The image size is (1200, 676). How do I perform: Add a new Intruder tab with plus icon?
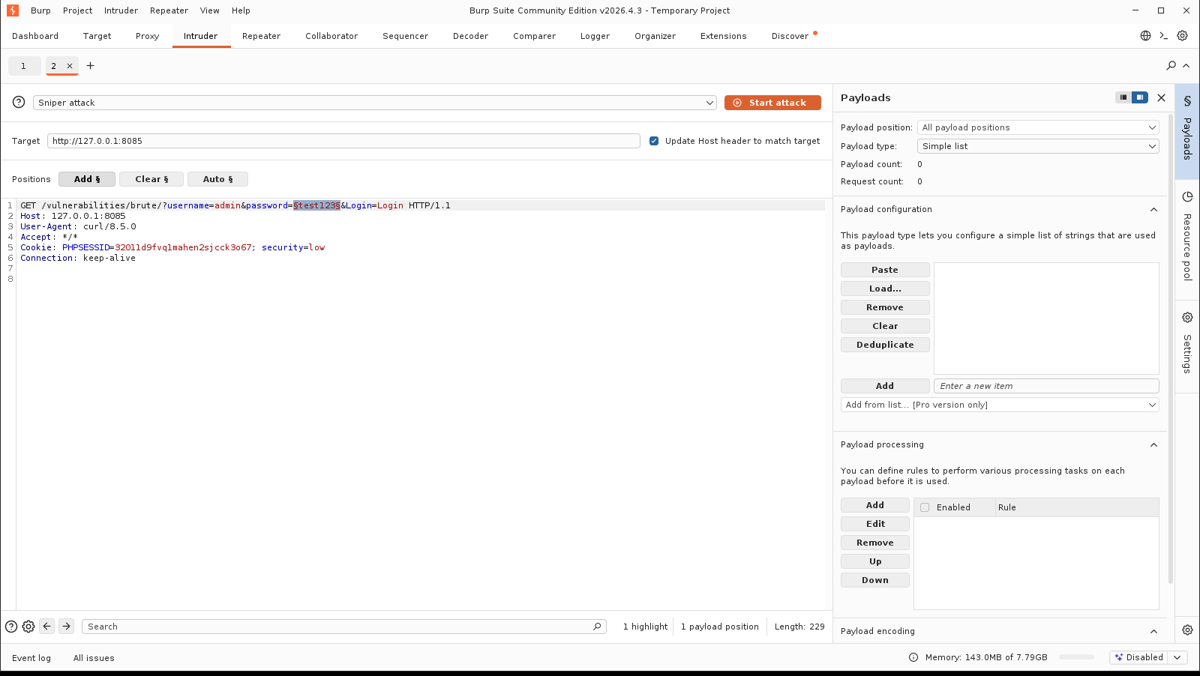point(91,66)
